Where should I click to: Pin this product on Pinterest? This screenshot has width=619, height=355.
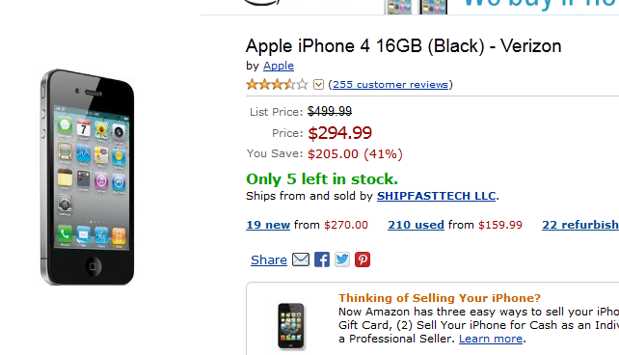(x=363, y=259)
